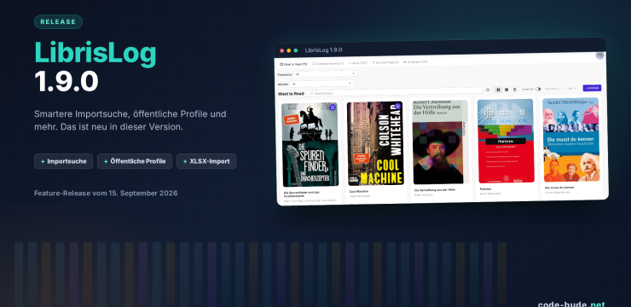
Task: Click the small icon beside the search field
Action: (488, 90)
